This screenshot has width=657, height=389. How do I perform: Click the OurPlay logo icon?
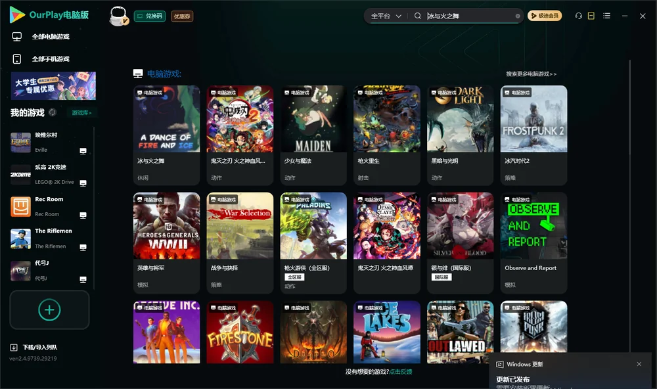[17, 15]
